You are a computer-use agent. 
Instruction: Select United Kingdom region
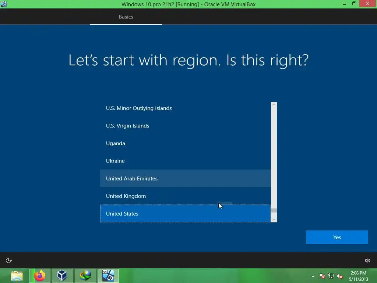pyautogui.click(x=186, y=196)
